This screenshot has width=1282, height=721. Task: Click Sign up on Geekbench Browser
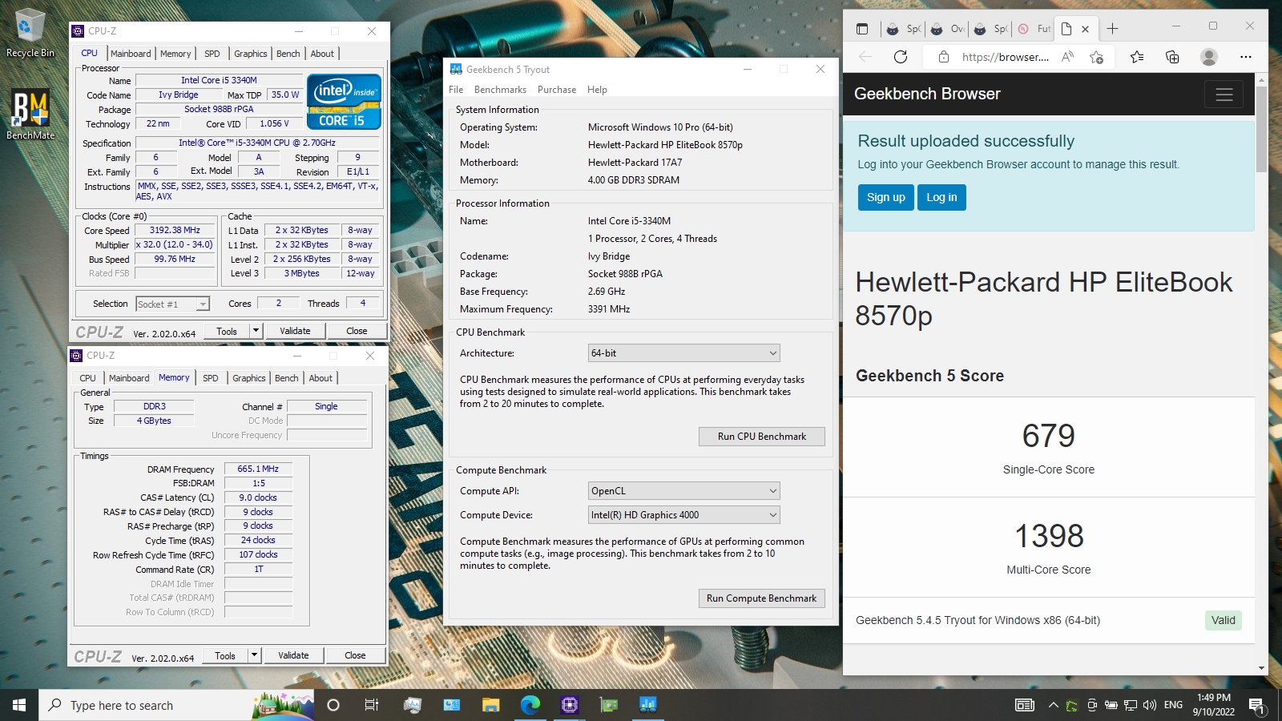[885, 197]
